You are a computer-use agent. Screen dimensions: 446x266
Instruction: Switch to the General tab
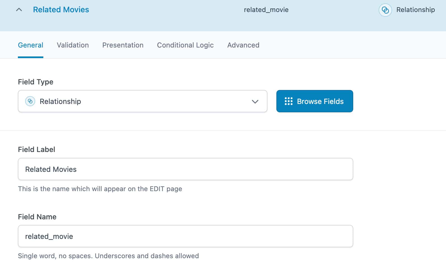click(30, 45)
